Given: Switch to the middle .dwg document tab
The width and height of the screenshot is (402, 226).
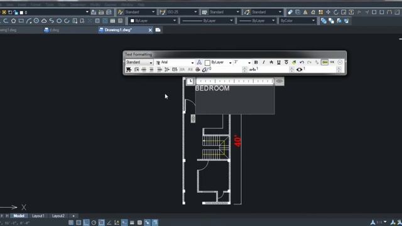Looking at the screenshot, I should (52, 30).
